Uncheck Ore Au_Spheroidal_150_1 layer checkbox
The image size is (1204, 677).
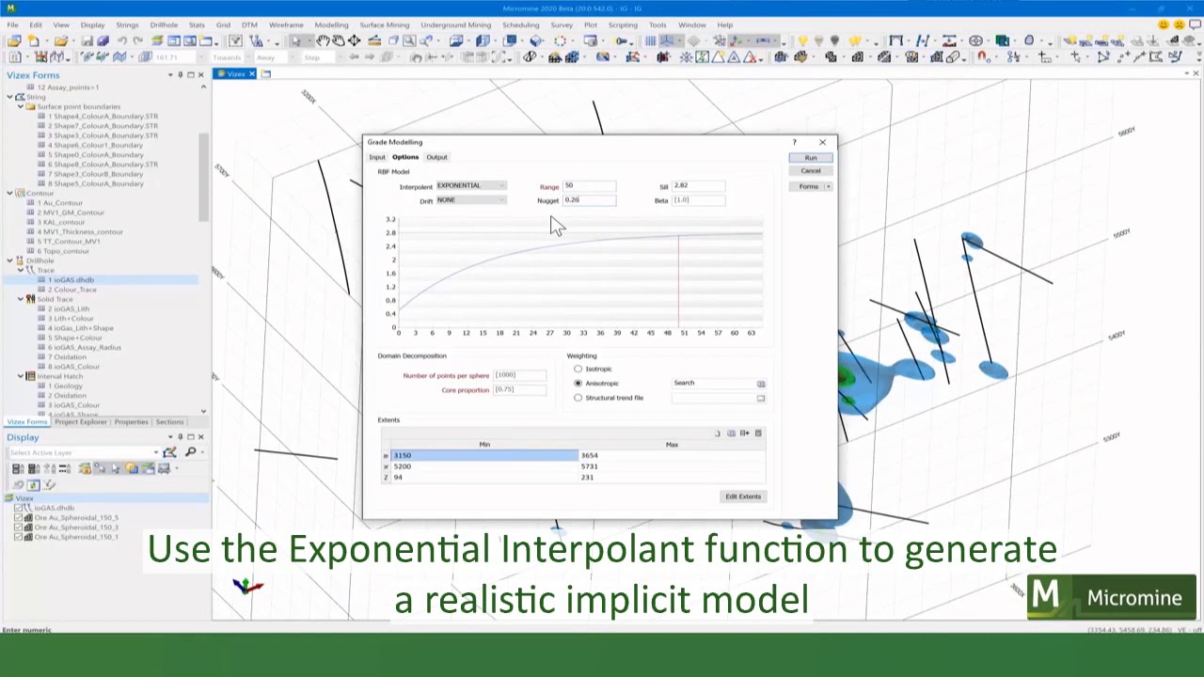pos(18,537)
